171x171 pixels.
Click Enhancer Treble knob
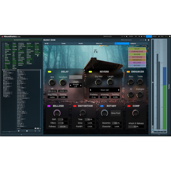coord(140,82)
